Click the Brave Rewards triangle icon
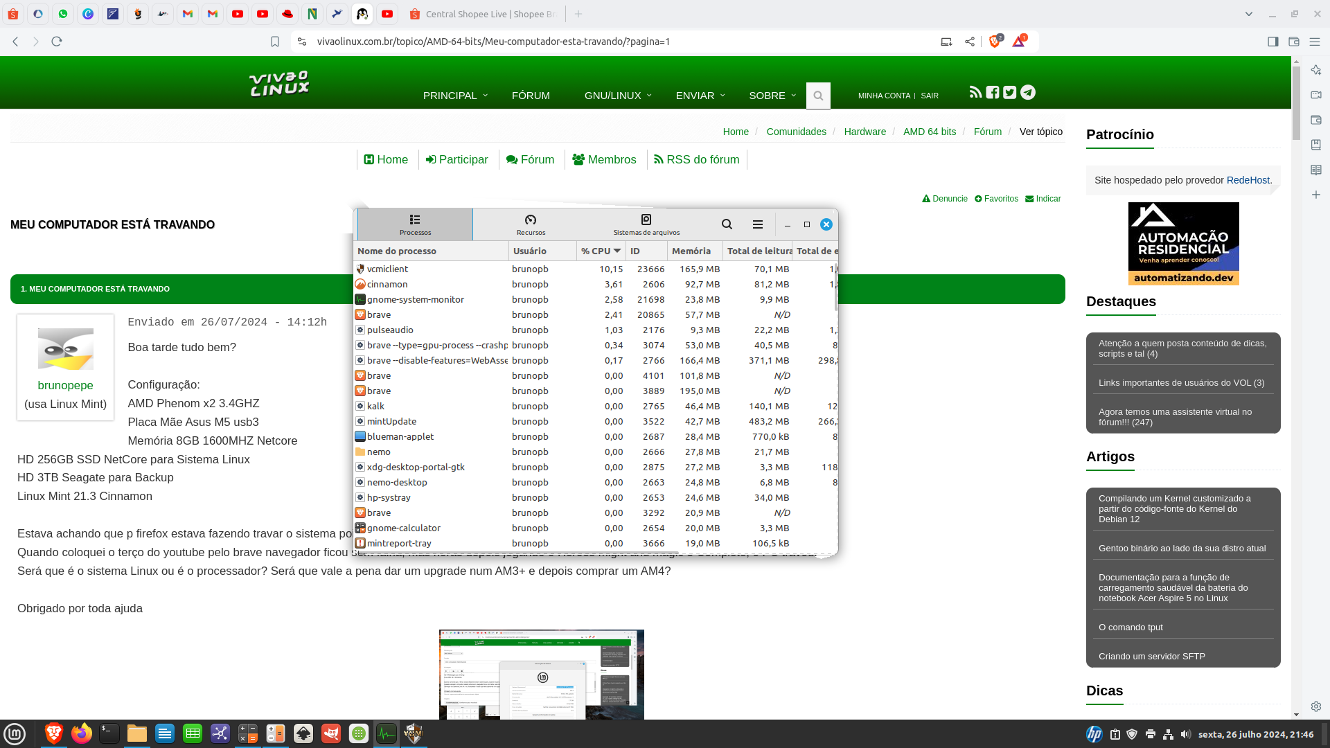Viewport: 1330px width, 748px height. click(1019, 41)
